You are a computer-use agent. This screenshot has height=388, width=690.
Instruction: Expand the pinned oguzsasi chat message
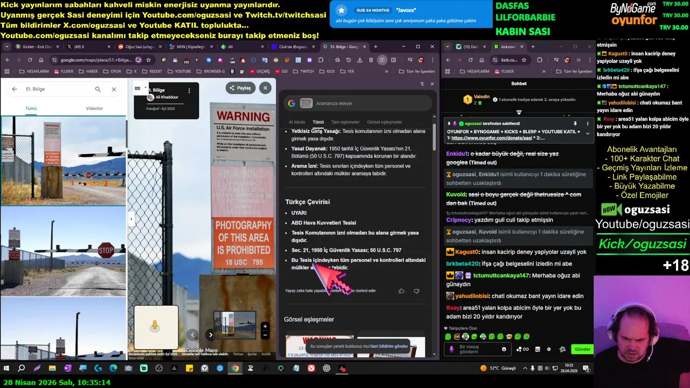pyautogui.click(x=588, y=134)
